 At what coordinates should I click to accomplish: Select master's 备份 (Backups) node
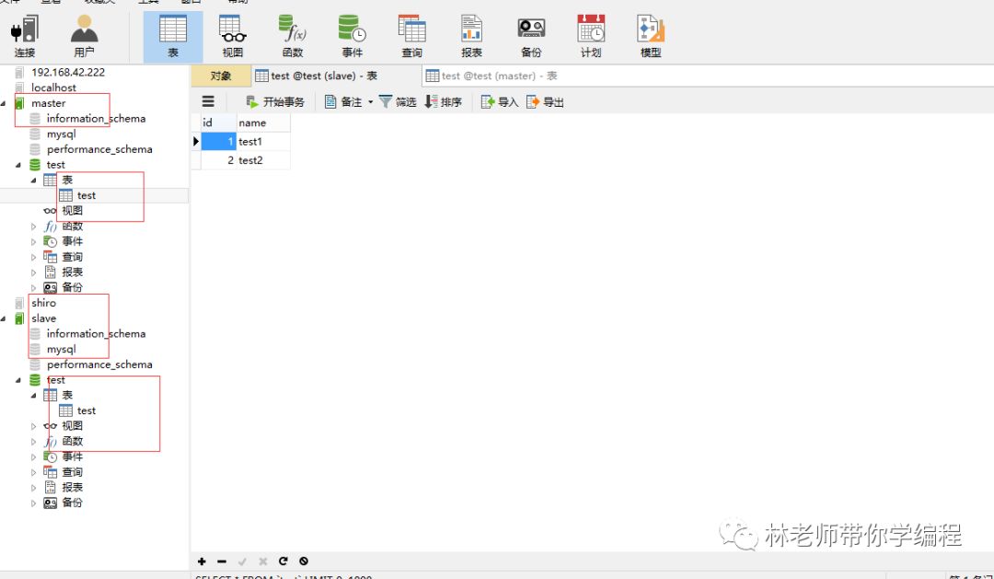pos(73,287)
